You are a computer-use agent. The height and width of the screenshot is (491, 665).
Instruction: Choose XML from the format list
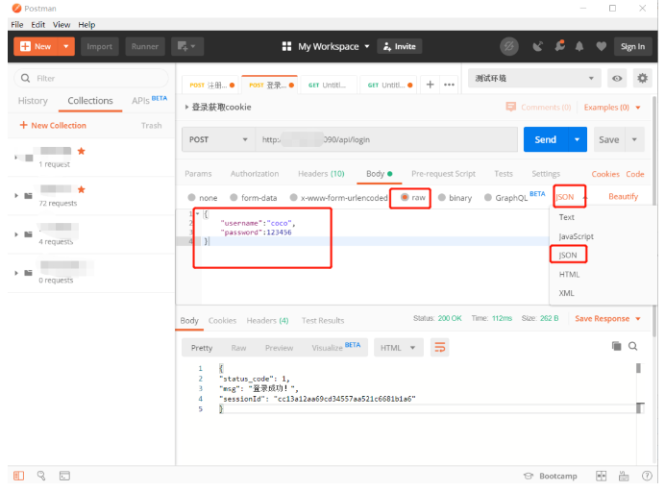[x=566, y=293]
